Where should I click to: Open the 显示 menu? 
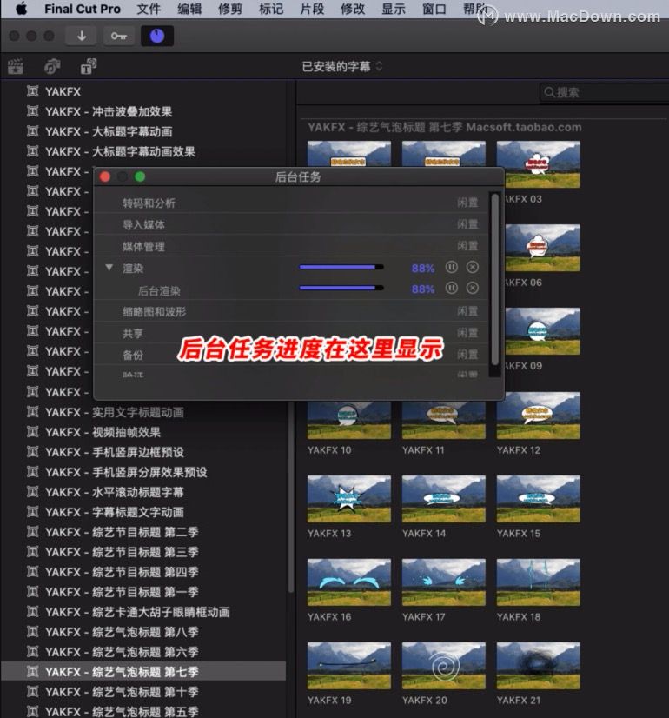pos(394,9)
